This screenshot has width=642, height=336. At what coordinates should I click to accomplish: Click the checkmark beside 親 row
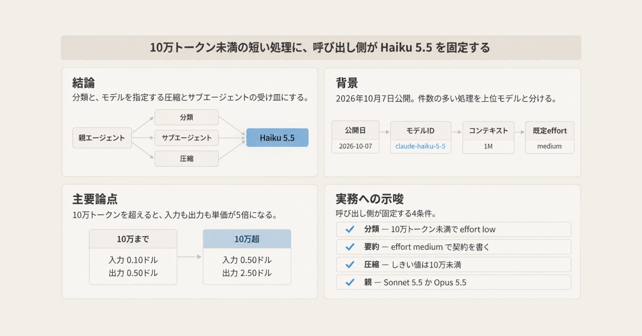[350, 282]
